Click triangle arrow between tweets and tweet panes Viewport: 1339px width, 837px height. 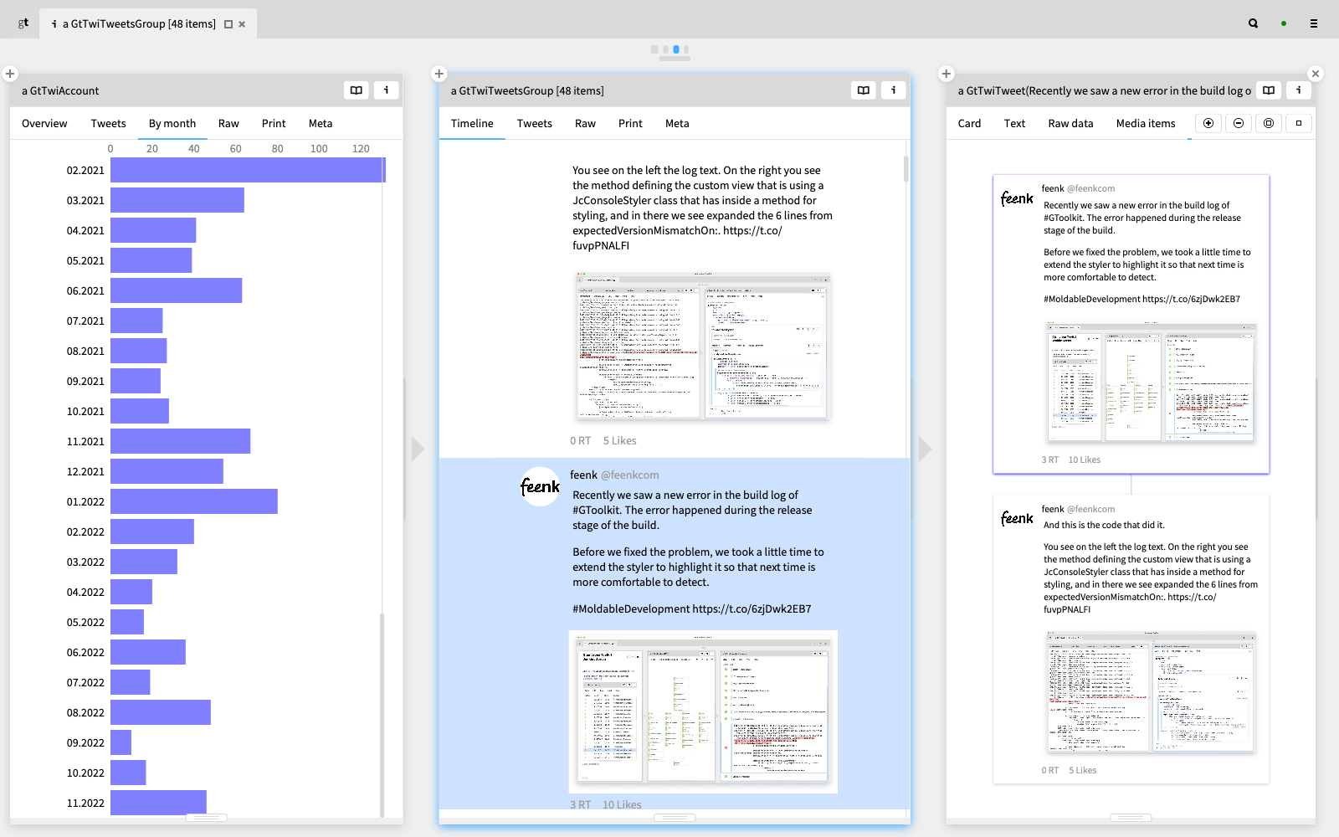pos(925,449)
